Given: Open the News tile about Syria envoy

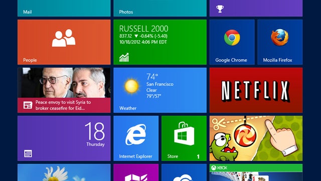Looking at the screenshot, I should pos(64,90).
